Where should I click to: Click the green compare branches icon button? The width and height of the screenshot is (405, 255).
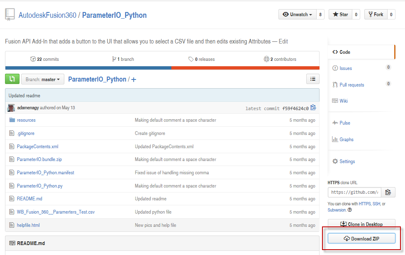12,79
